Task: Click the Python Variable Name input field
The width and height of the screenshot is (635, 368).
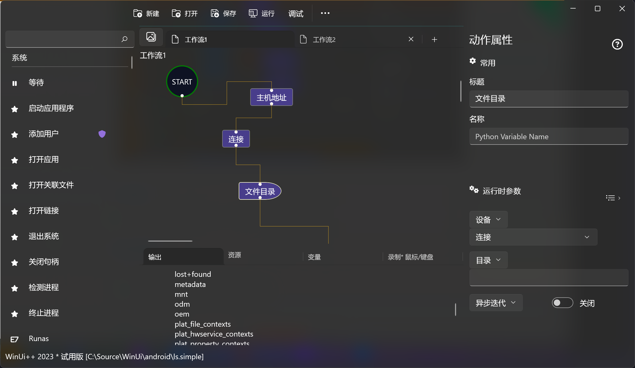Action: (x=548, y=137)
